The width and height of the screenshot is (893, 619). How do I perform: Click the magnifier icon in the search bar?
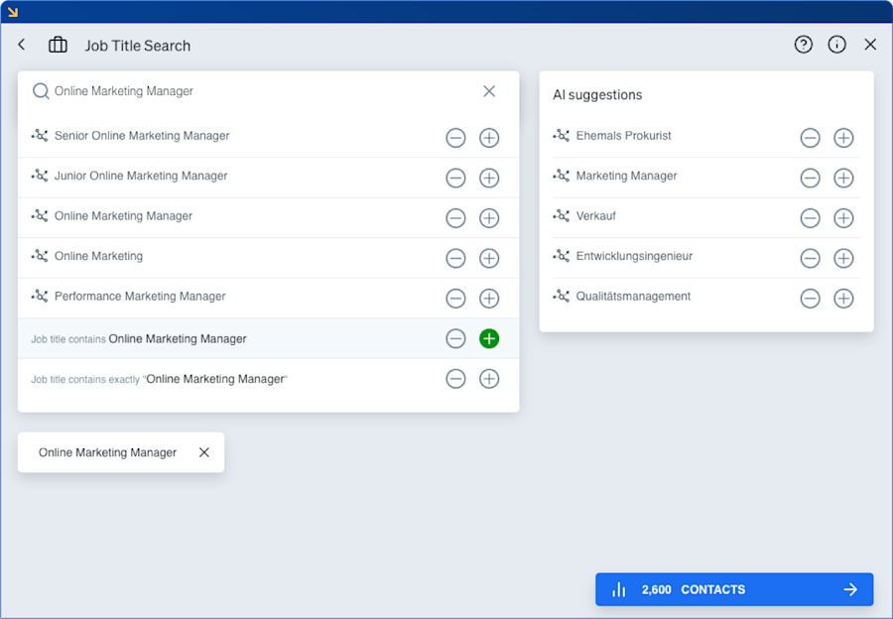click(x=41, y=90)
